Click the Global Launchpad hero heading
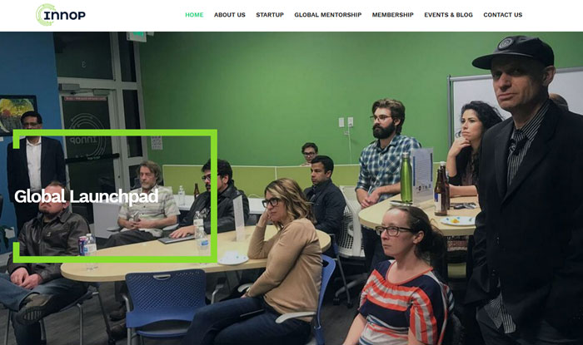This screenshot has height=345, width=583. click(x=87, y=196)
